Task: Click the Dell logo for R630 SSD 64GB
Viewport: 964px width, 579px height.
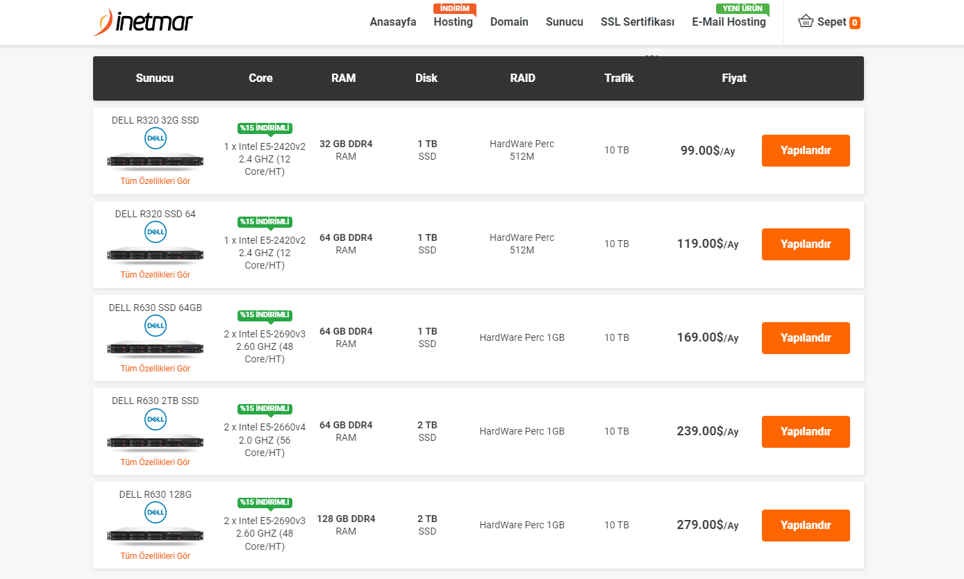Action: (x=156, y=326)
